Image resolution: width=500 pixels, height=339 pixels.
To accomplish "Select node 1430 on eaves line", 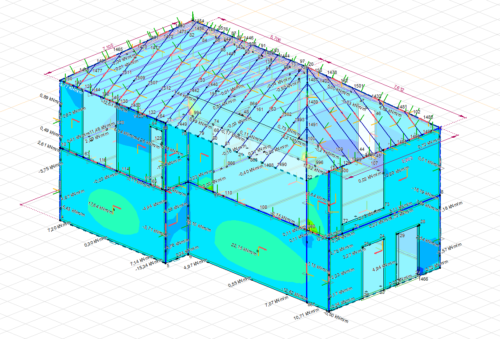I will [x=136, y=105].
